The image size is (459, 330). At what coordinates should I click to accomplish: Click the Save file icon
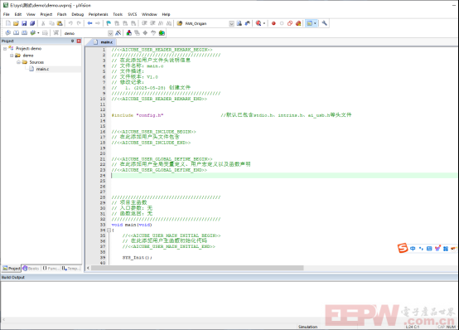pyautogui.click(x=24, y=23)
